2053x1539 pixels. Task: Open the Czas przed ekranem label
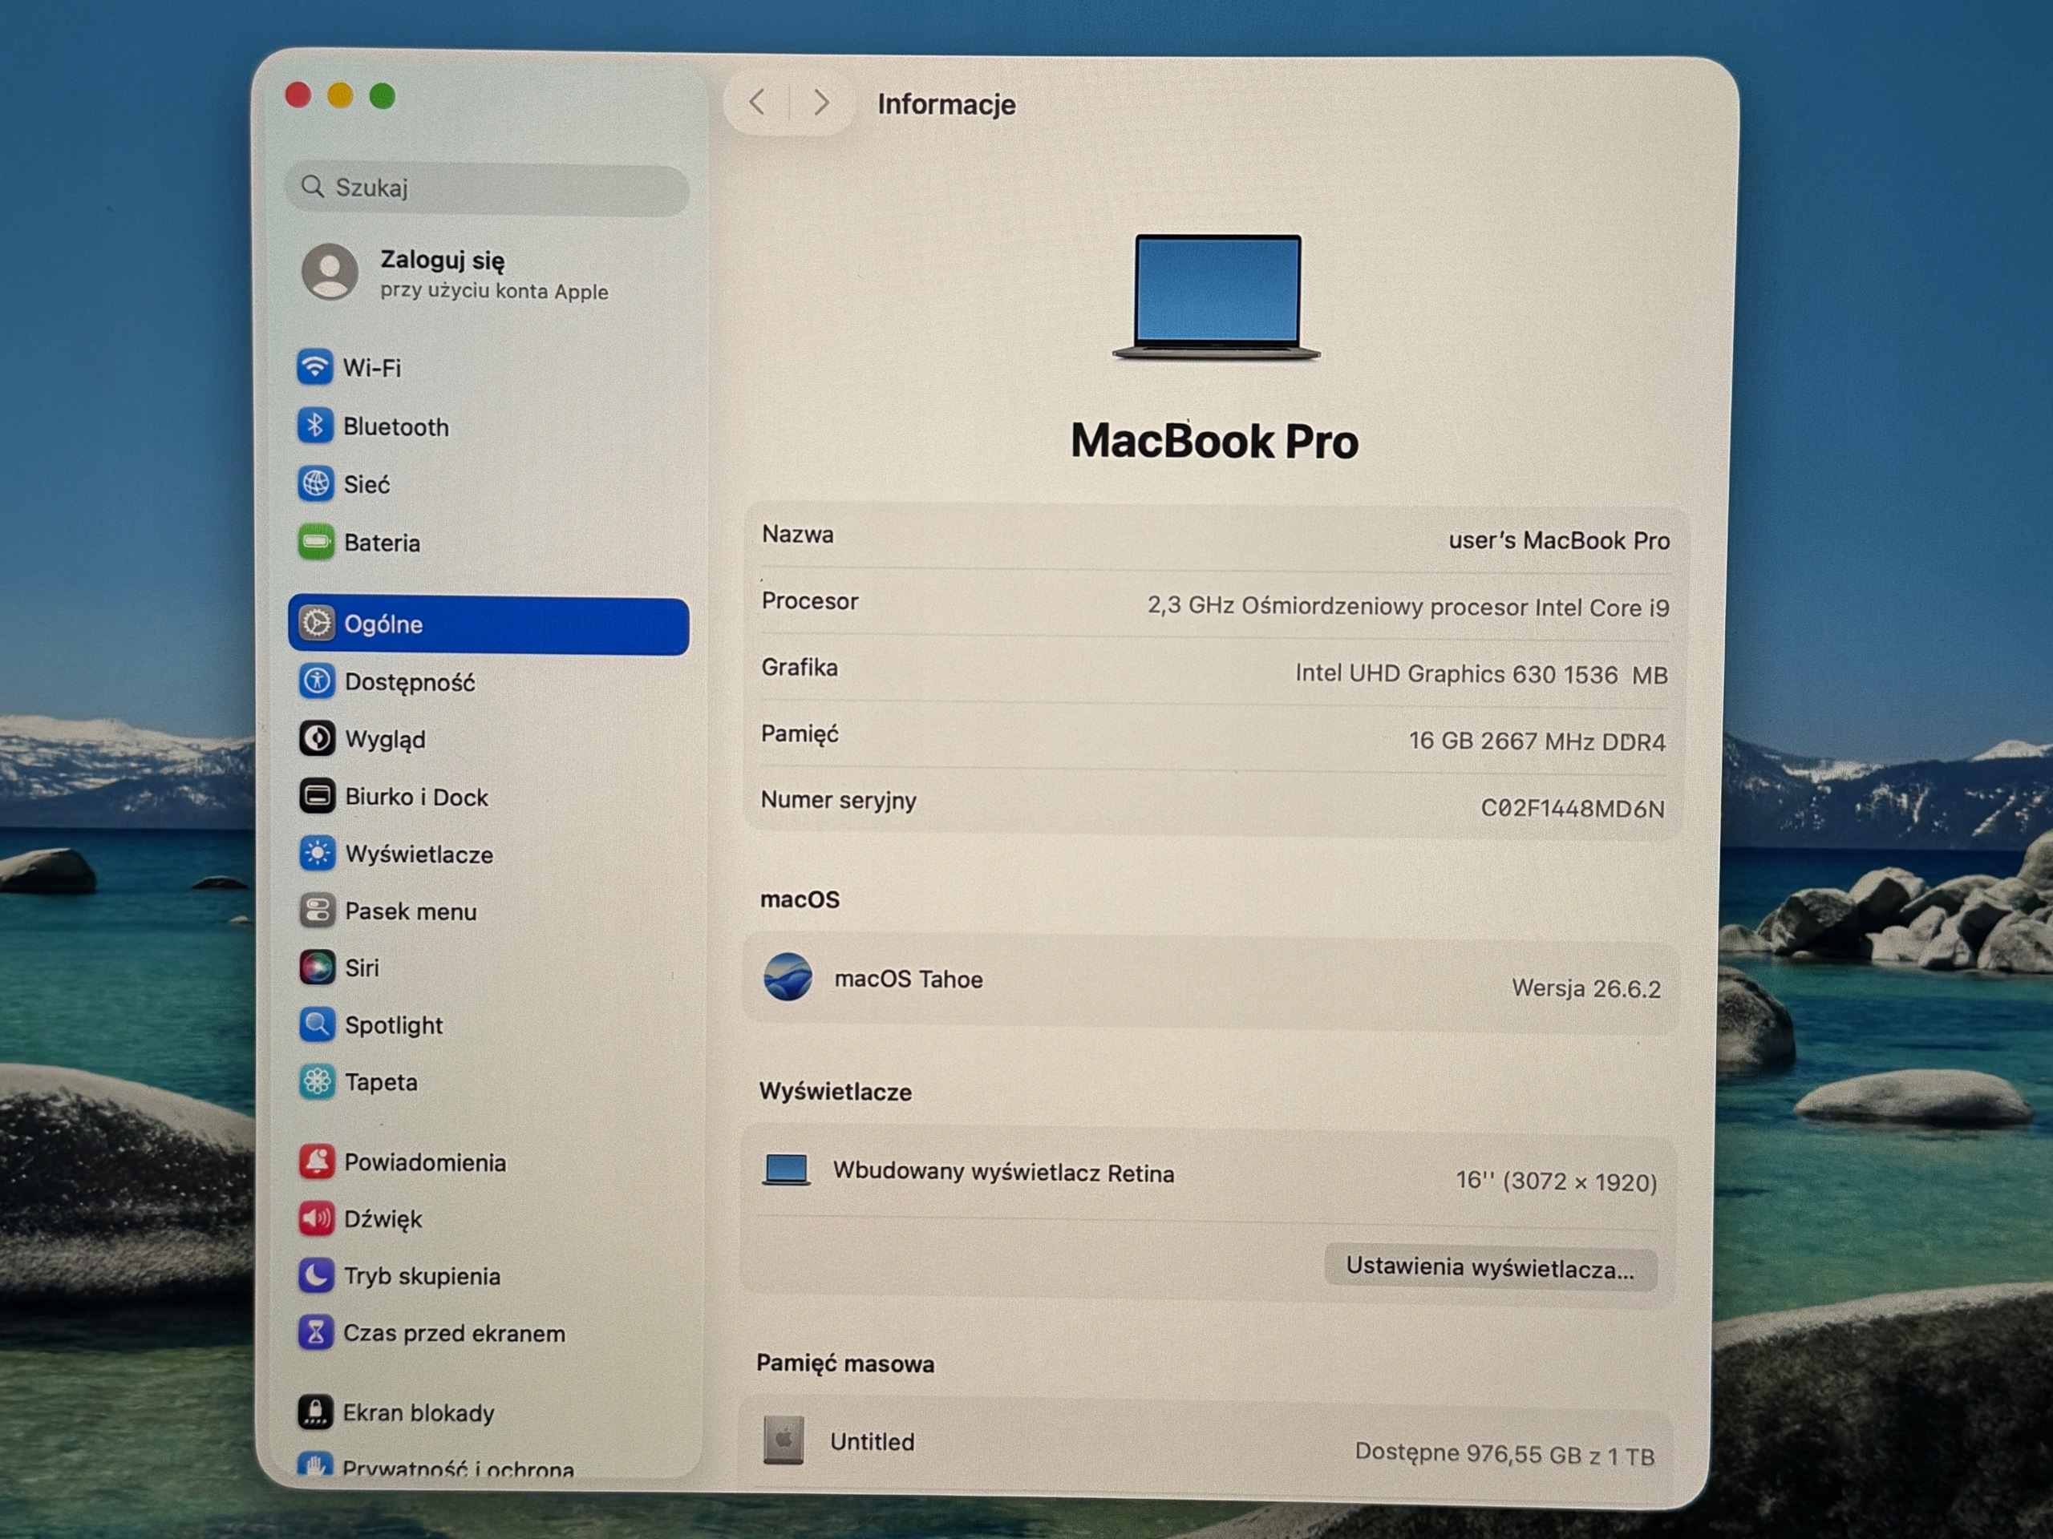click(x=455, y=1333)
